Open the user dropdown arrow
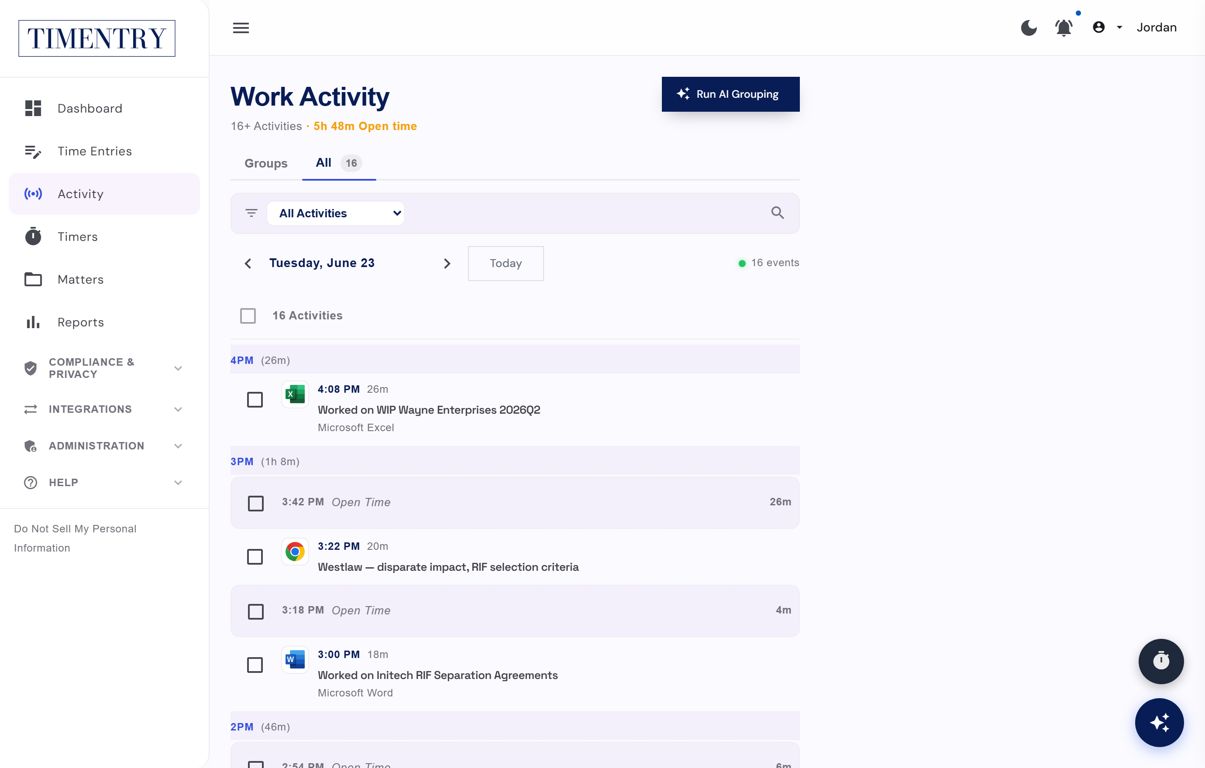The image size is (1205, 768). tap(1119, 27)
